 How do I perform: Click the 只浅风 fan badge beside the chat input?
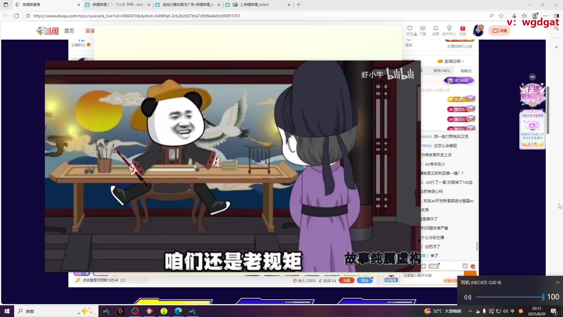391,280
